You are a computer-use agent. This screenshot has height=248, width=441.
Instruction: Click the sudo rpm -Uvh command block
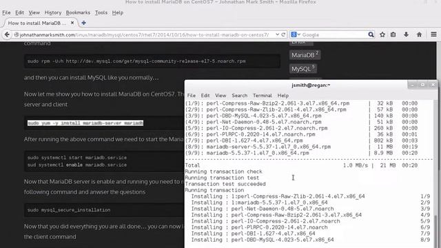(x=152, y=61)
